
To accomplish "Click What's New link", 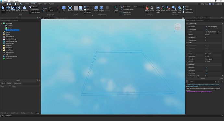I will point(205,4).
